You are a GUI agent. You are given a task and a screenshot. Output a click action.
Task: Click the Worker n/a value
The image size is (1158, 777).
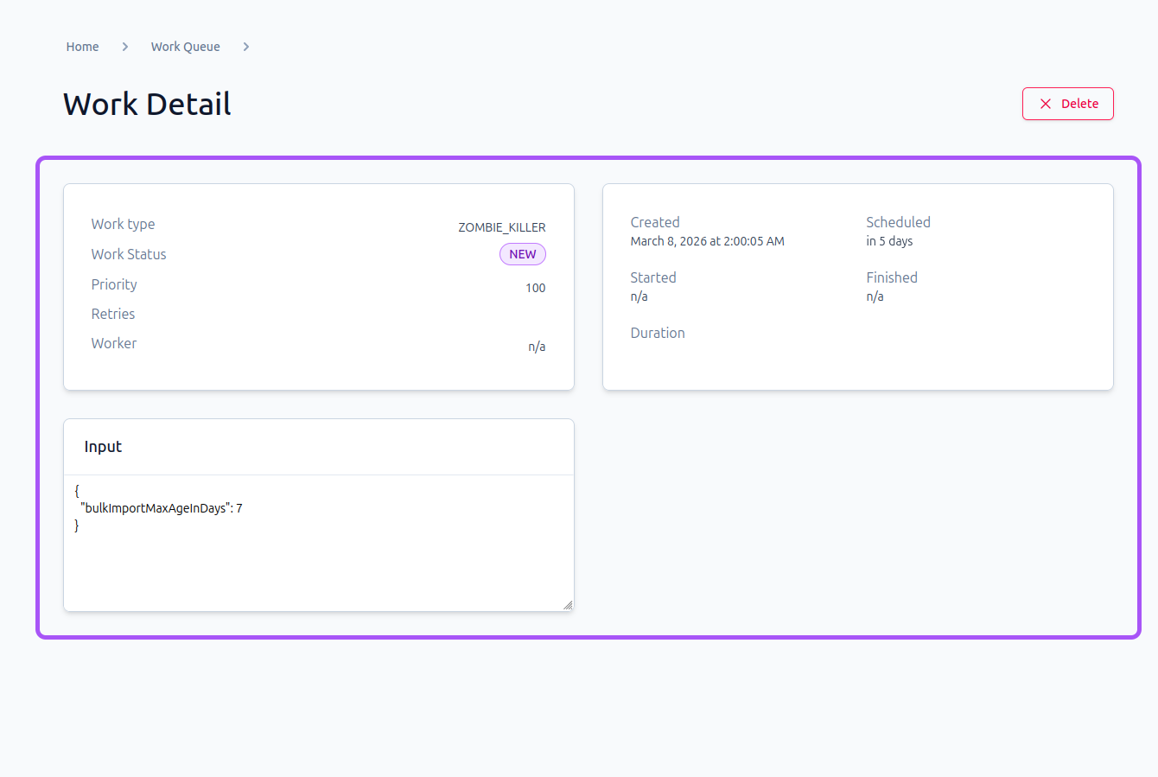pyautogui.click(x=537, y=347)
